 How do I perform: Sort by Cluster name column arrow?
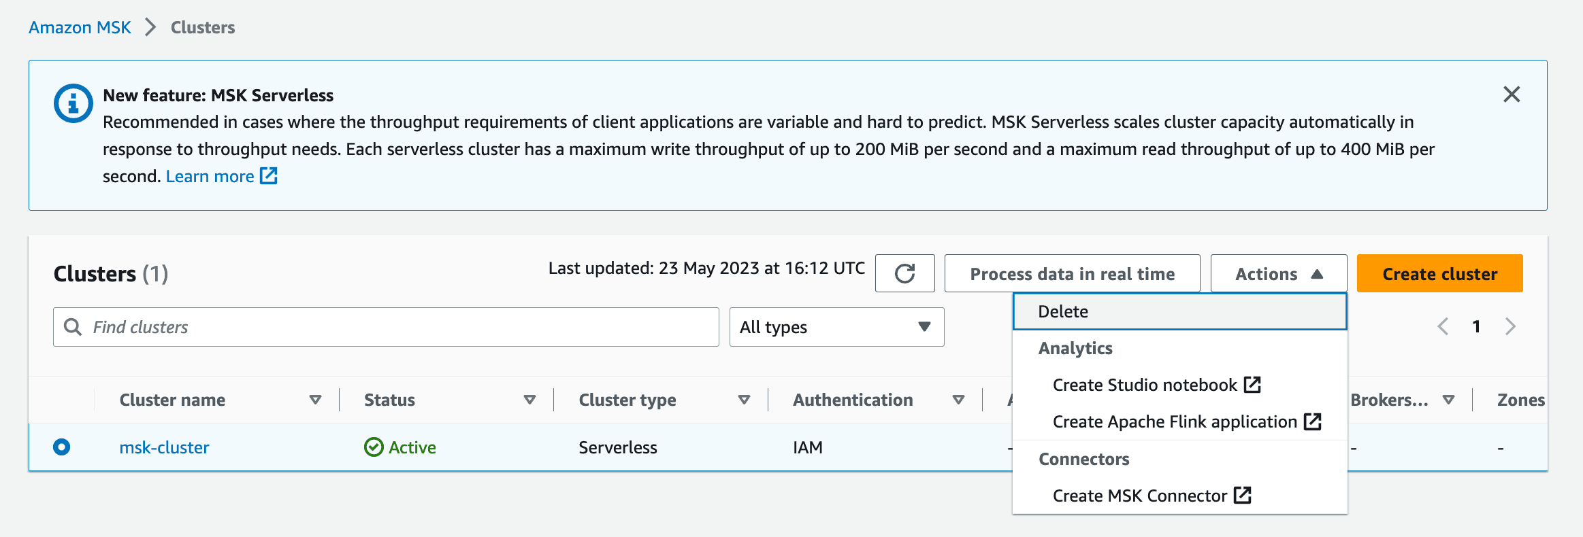click(315, 400)
